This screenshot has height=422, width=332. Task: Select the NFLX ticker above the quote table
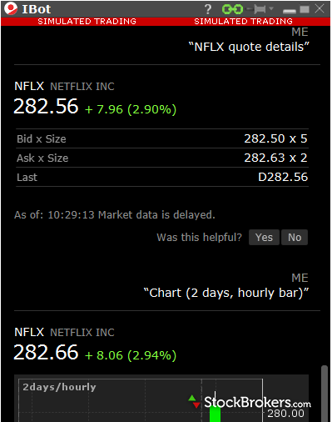pos(29,86)
